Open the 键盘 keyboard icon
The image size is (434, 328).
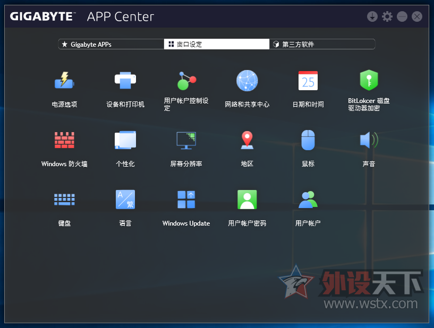(x=64, y=200)
